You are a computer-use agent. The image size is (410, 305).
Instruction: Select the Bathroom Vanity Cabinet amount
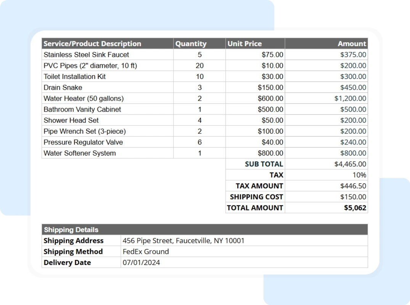(356, 109)
